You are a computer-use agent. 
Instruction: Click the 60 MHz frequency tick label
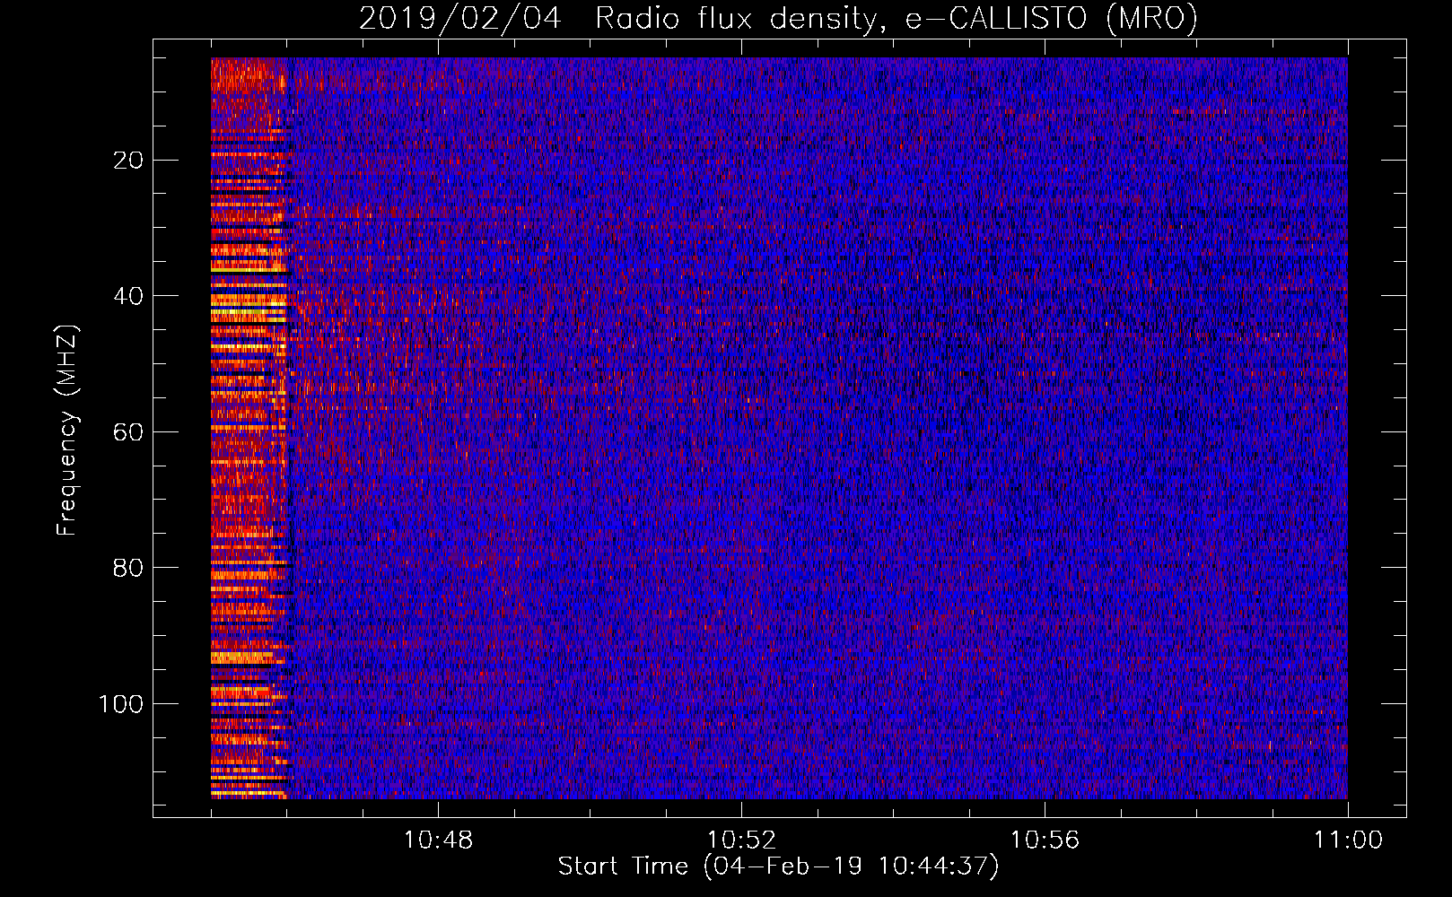(128, 432)
